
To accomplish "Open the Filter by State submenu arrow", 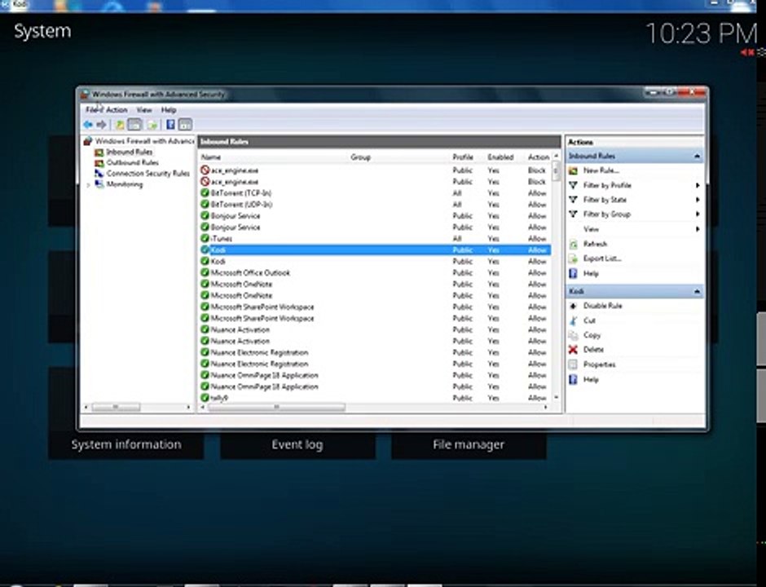I will tap(698, 200).
